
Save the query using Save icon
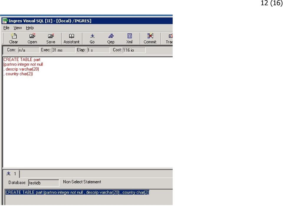(x=51, y=38)
